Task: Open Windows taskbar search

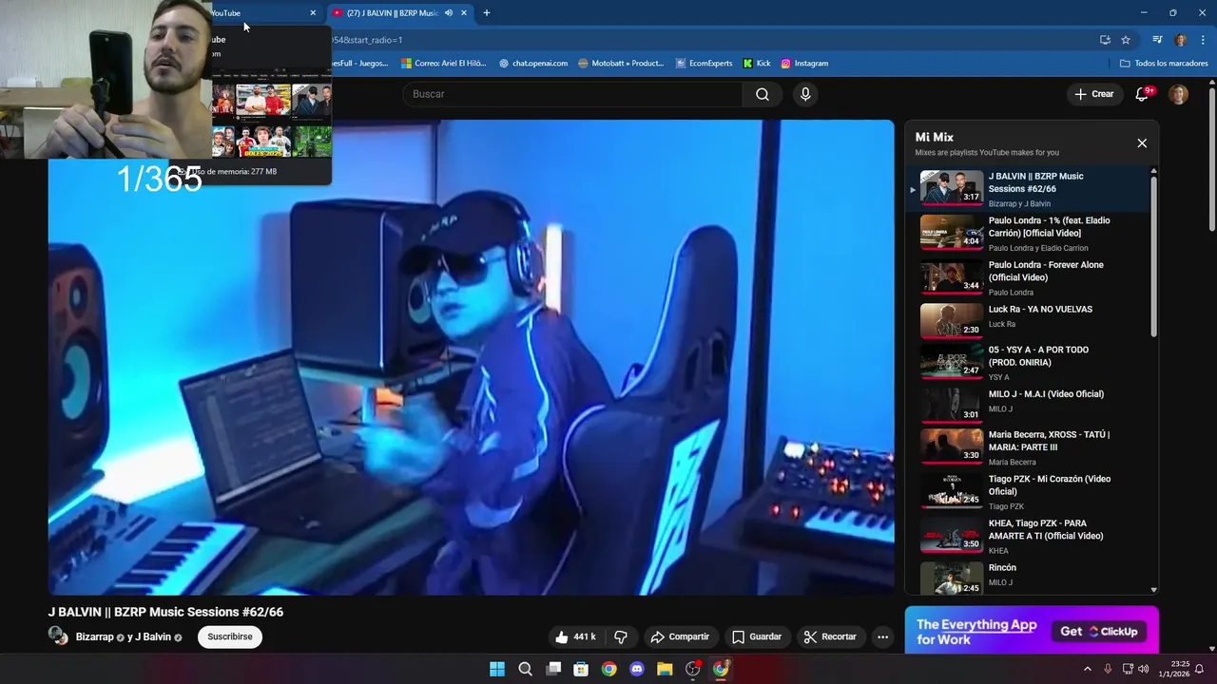Action: [x=525, y=669]
